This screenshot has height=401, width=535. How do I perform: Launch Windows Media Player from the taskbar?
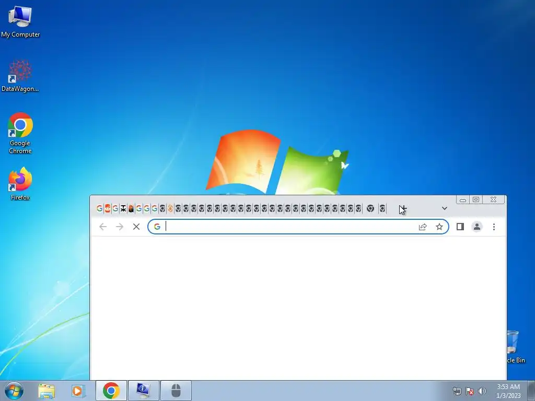point(78,391)
